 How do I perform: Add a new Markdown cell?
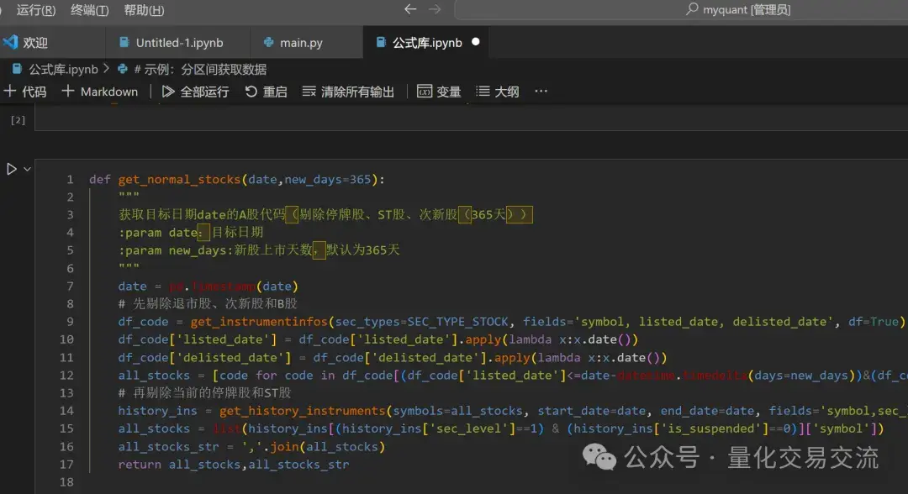pyautogui.click(x=99, y=92)
